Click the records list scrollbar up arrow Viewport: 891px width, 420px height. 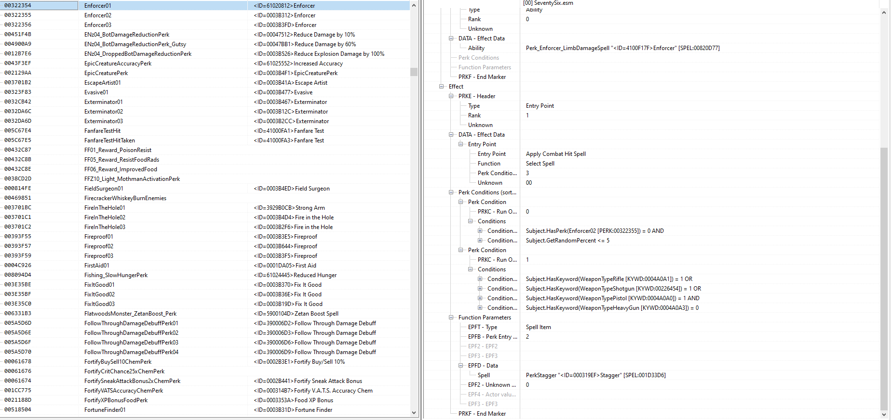point(414,5)
